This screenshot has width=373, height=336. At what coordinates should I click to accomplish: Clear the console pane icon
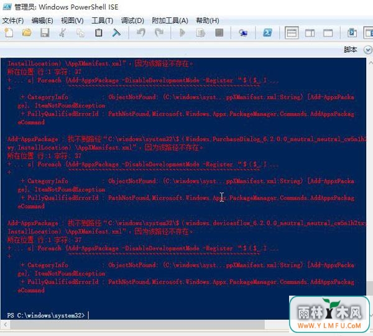click(x=116, y=32)
